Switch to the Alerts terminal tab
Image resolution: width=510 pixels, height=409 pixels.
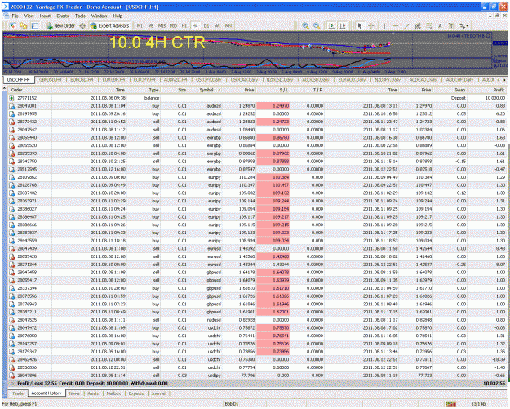(93, 393)
